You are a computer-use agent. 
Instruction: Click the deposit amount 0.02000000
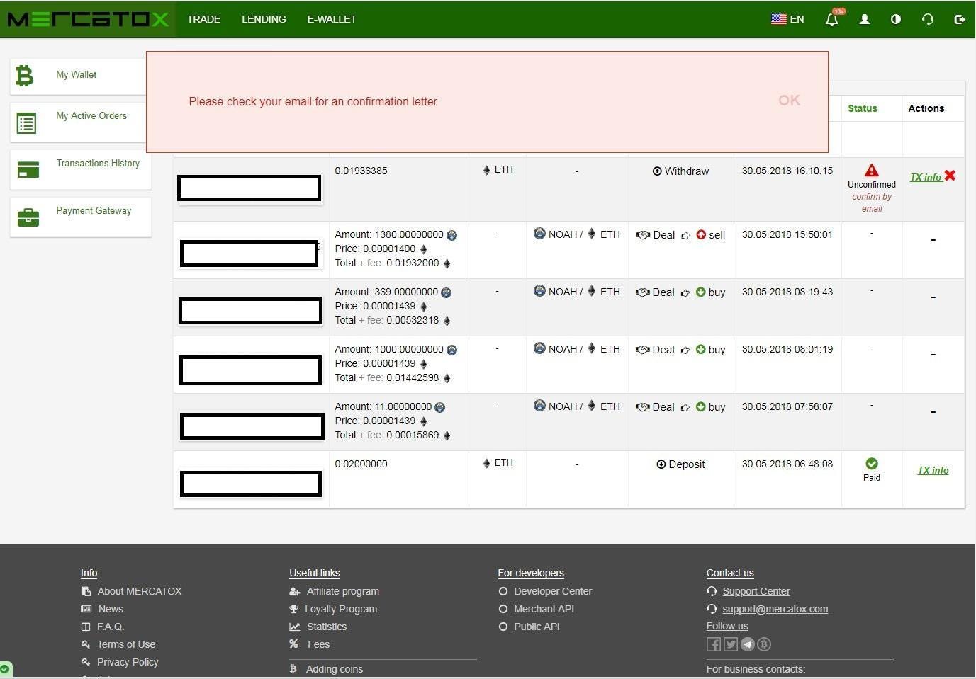point(361,464)
